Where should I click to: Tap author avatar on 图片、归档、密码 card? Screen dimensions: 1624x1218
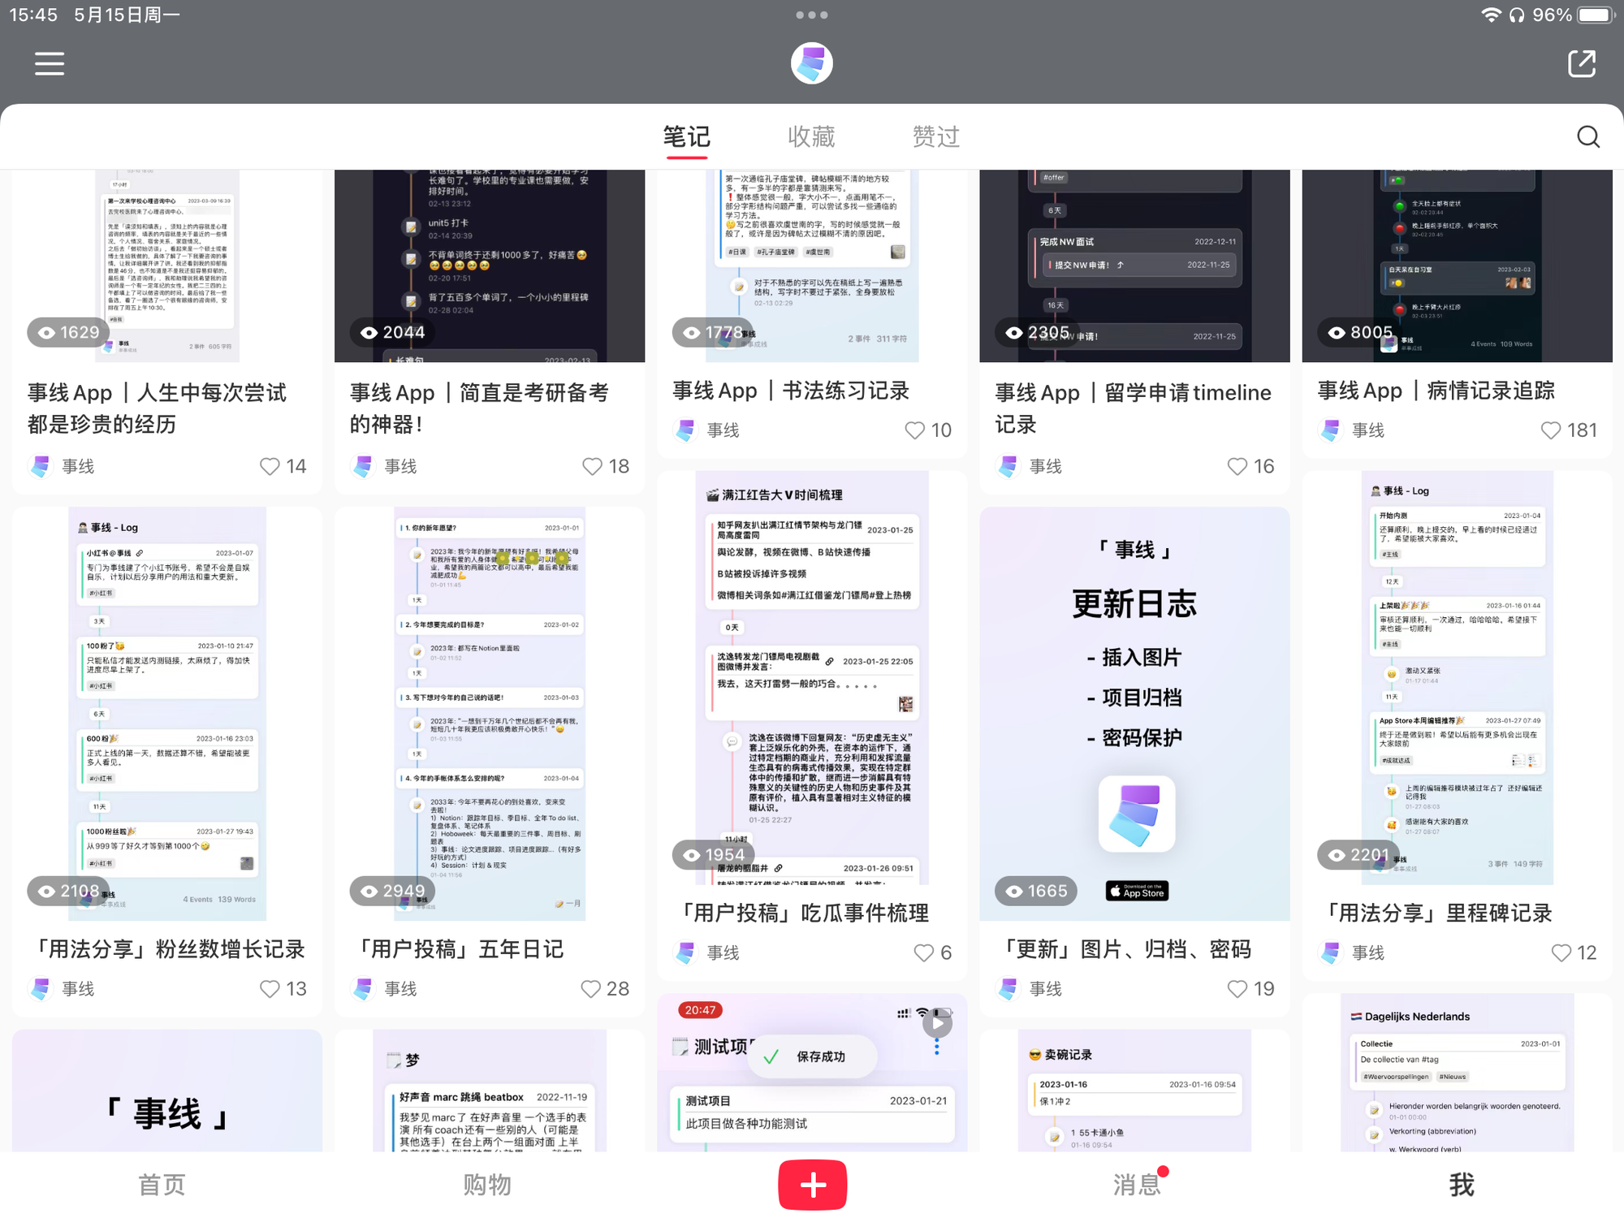pyautogui.click(x=1009, y=988)
